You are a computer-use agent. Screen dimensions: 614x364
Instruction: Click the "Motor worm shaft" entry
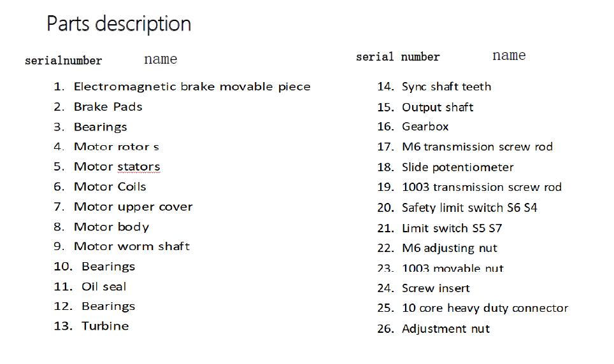pos(131,246)
